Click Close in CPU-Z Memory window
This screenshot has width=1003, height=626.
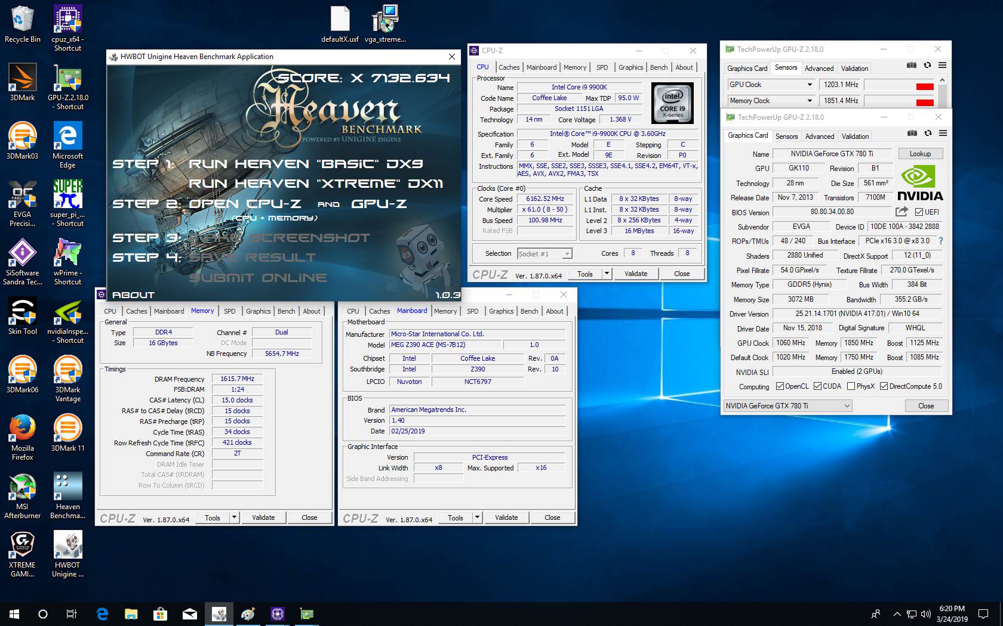click(309, 517)
